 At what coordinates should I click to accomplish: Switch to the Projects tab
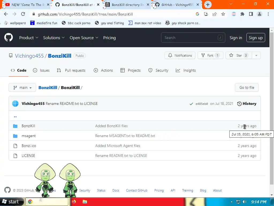pyautogui.click(x=131, y=70)
